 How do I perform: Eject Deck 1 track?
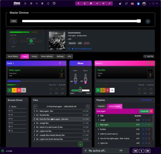coord(24,90)
